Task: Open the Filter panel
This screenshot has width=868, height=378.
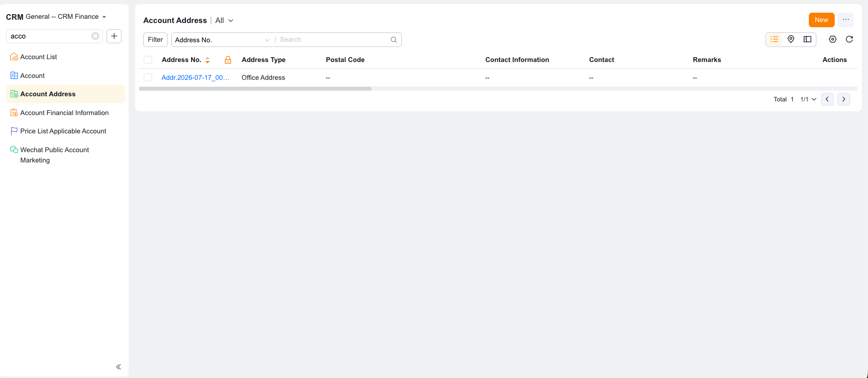Action: tap(155, 39)
